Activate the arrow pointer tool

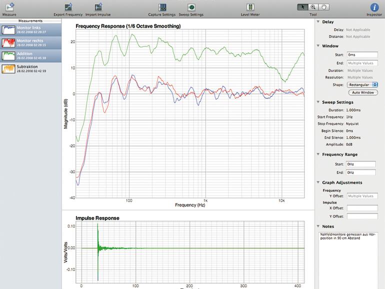coord(302,7)
